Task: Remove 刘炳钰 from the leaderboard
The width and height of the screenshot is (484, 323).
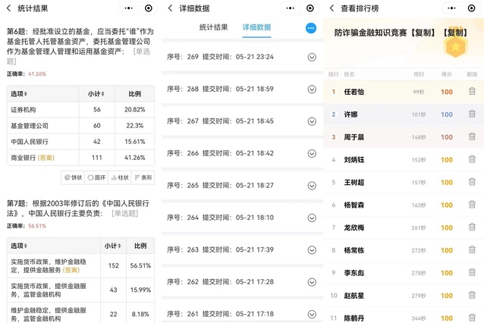Action: point(472,160)
